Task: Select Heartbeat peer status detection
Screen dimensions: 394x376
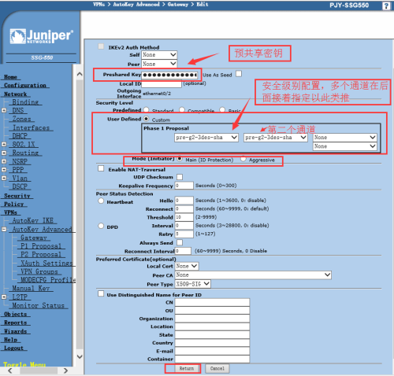Action: [101, 201]
